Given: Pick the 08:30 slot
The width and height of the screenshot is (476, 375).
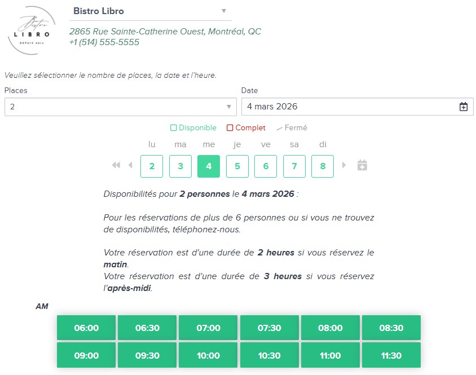Looking at the screenshot, I should pos(391,328).
